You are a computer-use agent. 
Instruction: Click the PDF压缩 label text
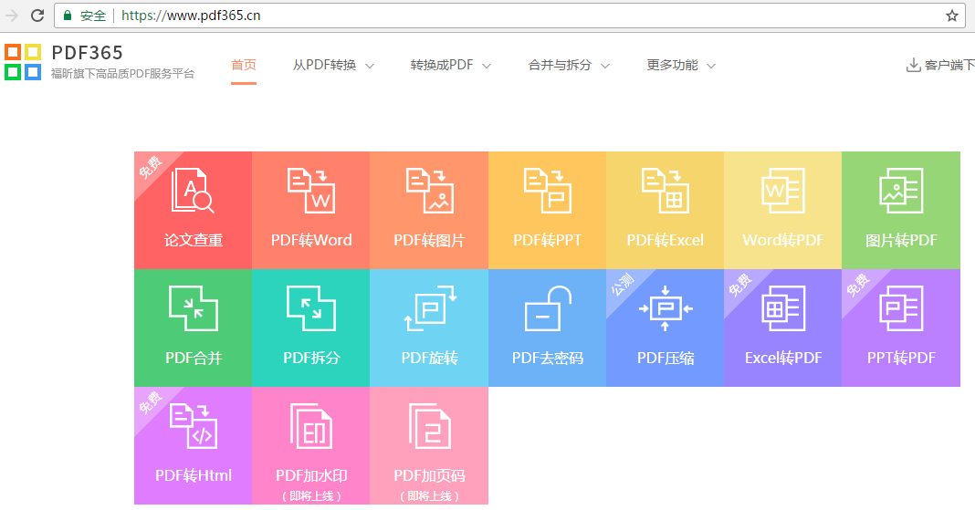[x=666, y=358]
